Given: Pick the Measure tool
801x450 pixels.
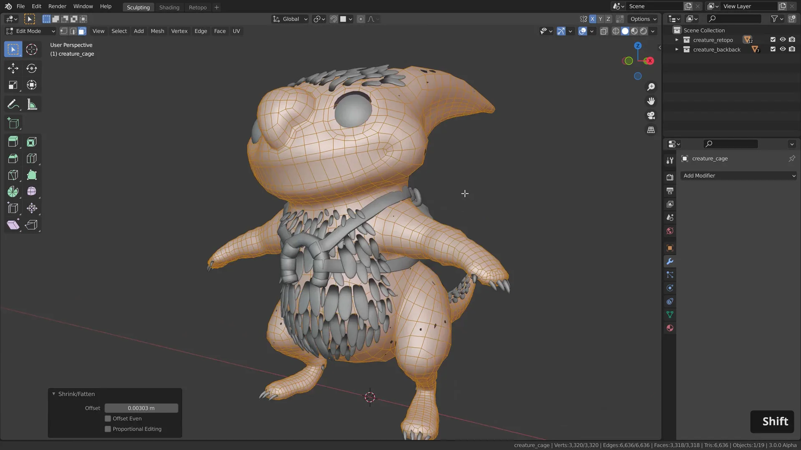Looking at the screenshot, I should (x=32, y=104).
